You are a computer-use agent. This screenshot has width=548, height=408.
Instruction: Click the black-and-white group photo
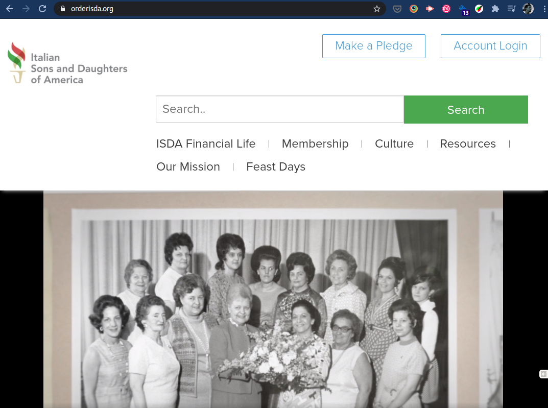[273, 299]
